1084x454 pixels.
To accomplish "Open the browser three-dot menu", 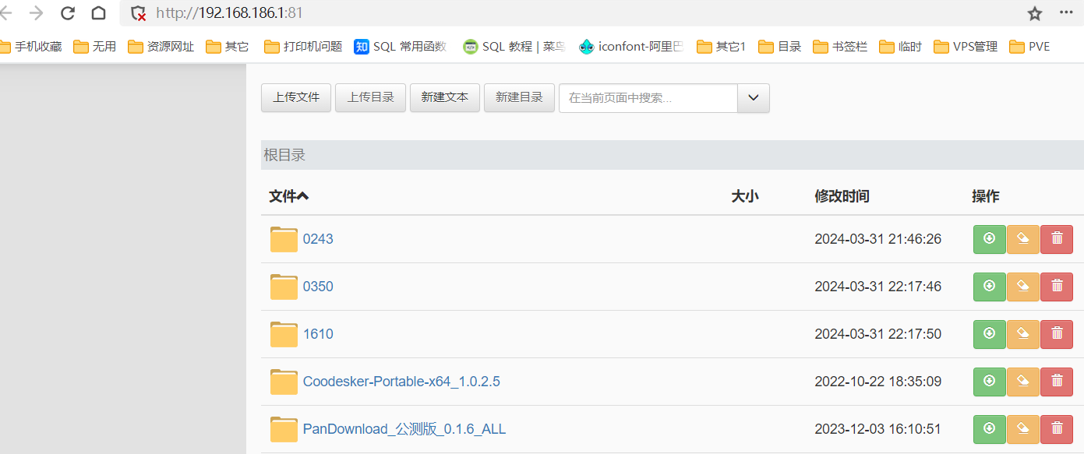I will pyautogui.click(x=1066, y=13).
